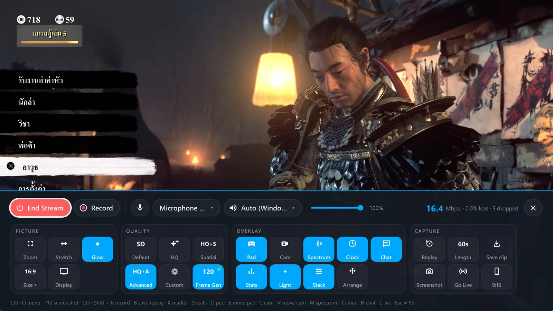The width and height of the screenshot is (553, 311).
Task: Click the keyboard shortcuts hint line
Action: [212, 303]
